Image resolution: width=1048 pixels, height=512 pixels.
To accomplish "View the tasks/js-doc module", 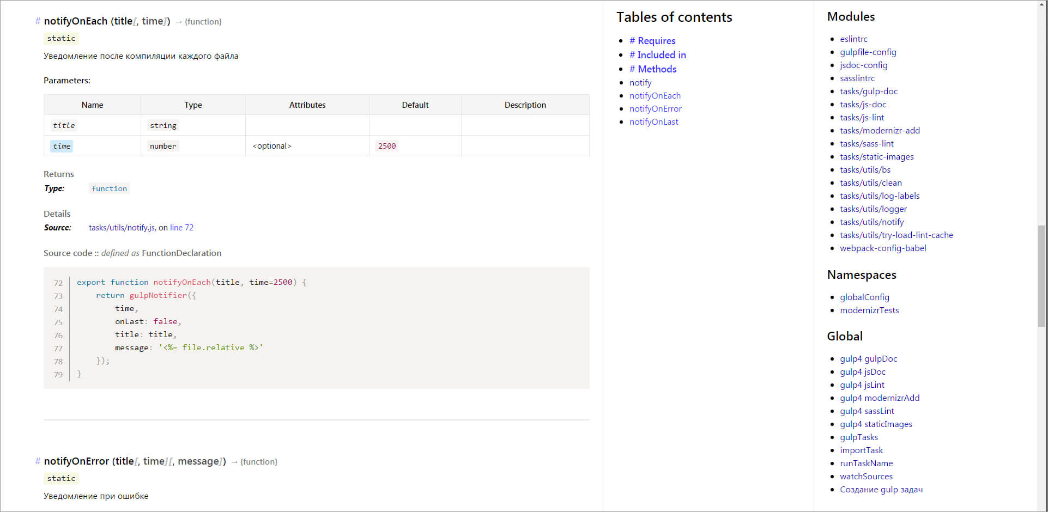I will (x=863, y=105).
